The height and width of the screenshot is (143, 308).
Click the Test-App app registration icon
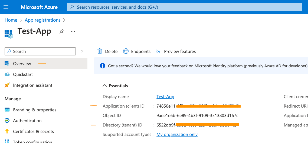(x=9, y=34)
